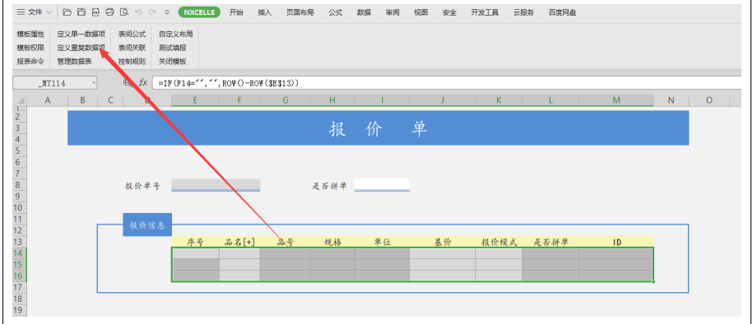
Task: Click the export to PDF icon
Action: tap(95, 12)
